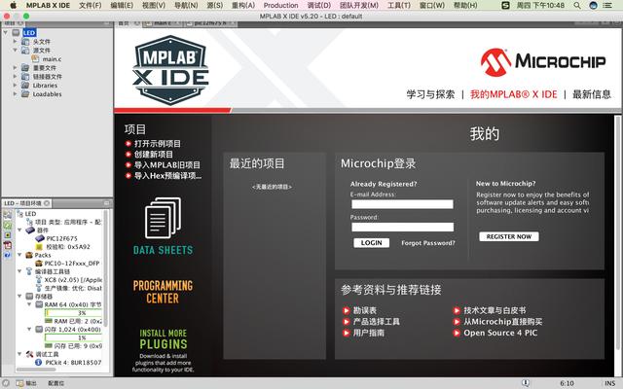This screenshot has height=389, width=623.
Task: Expand the 链接器文件 folder
Action: click(16, 76)
